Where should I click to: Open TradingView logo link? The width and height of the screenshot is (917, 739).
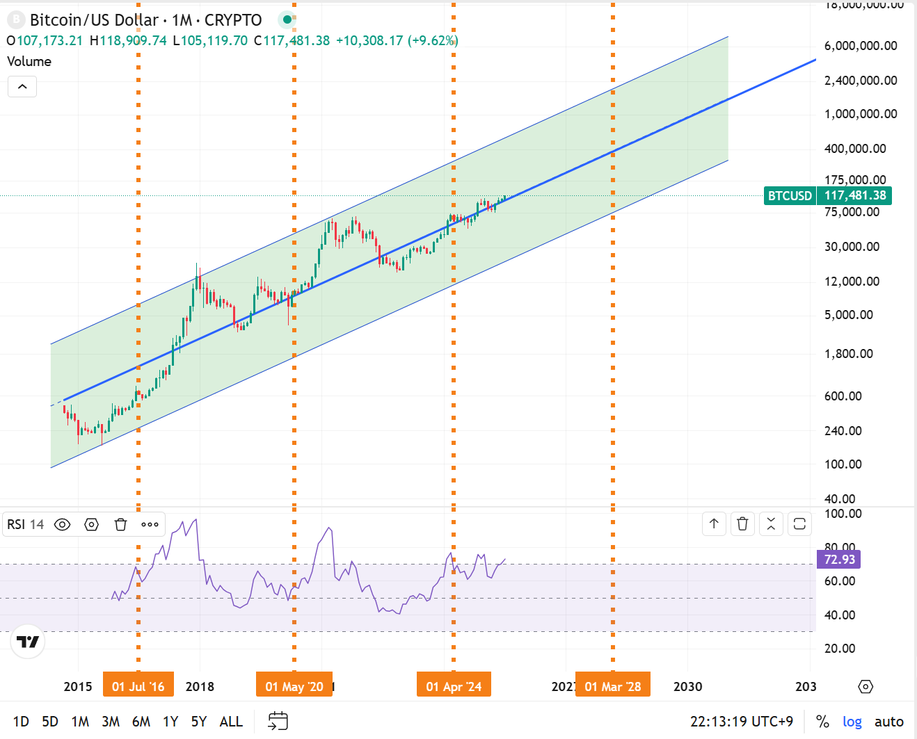click(28, 642)
